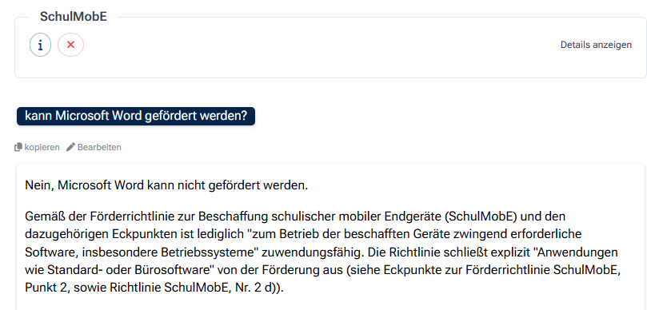Remove SchulMobE with the red X icon
This screenshot has height=310, width=647.
click(70, 45)
